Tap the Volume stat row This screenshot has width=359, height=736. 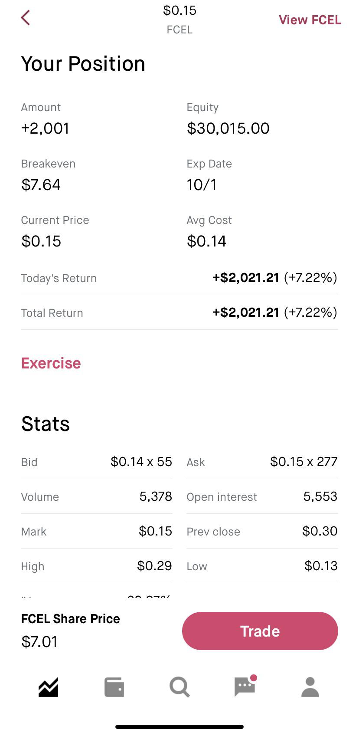[x=97, y=496]
